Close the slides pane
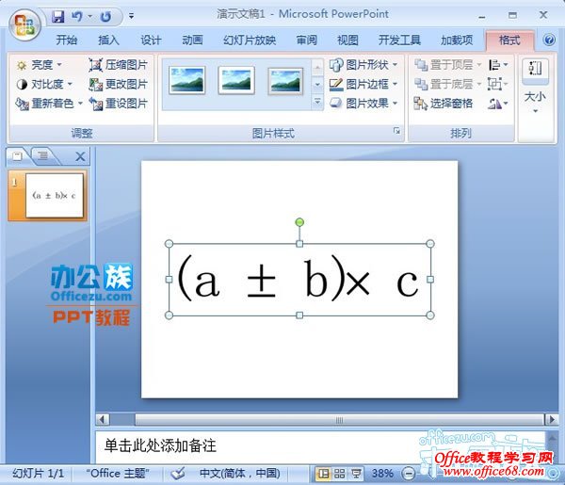This screenshot has height=485, width=565. click(x=80, y=156)
